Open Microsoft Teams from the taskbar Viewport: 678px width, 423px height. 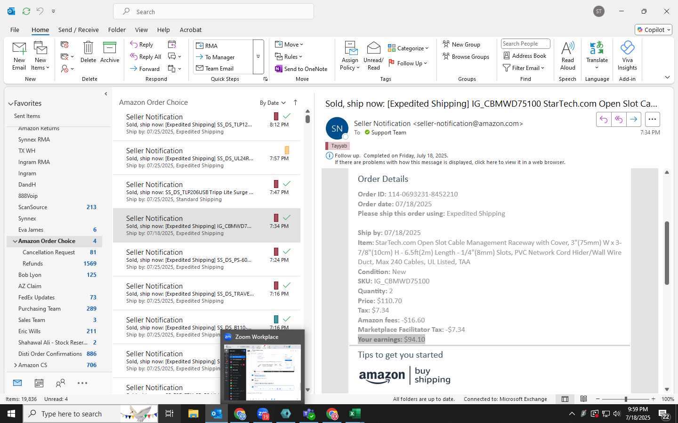309,414
